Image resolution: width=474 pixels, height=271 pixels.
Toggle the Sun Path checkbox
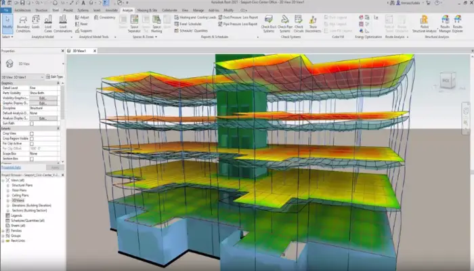[x=32, y=124]
